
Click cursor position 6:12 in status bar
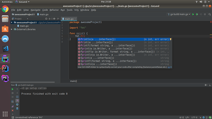point(182,117)
